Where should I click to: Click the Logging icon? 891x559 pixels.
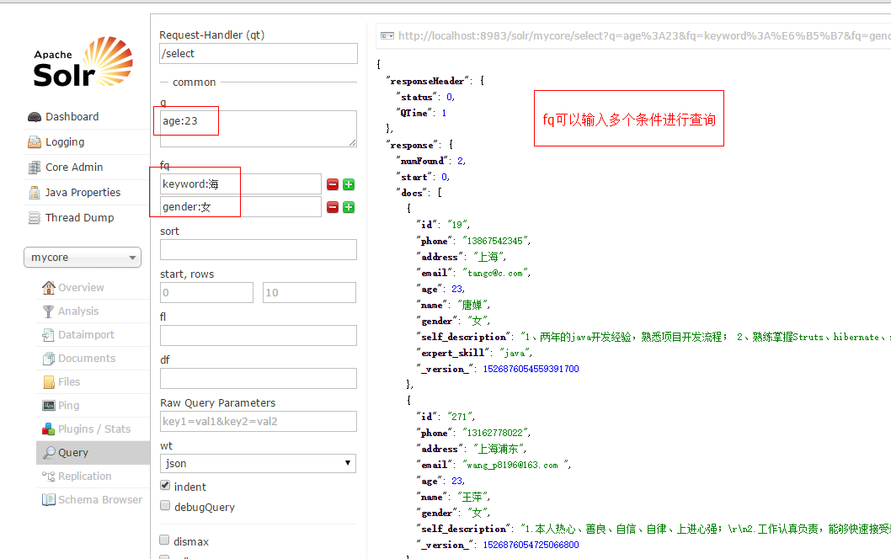[35, 142]
